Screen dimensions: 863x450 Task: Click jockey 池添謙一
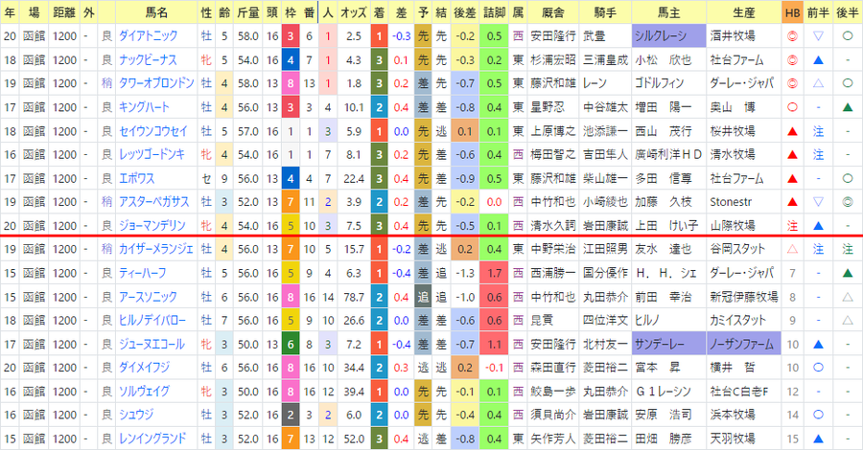tap(605, 131)
